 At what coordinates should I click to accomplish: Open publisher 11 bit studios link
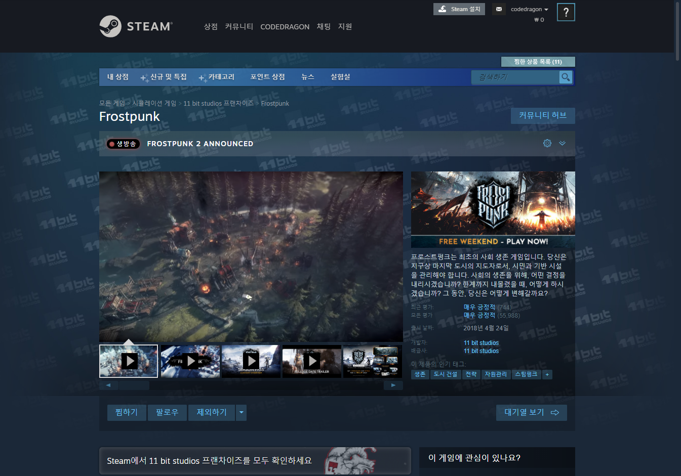(x=481, y=351)
